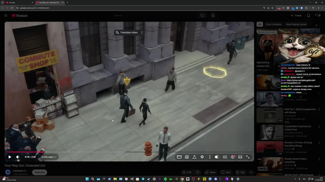
Task: Enter full screen mode
Action: point(248,157)
